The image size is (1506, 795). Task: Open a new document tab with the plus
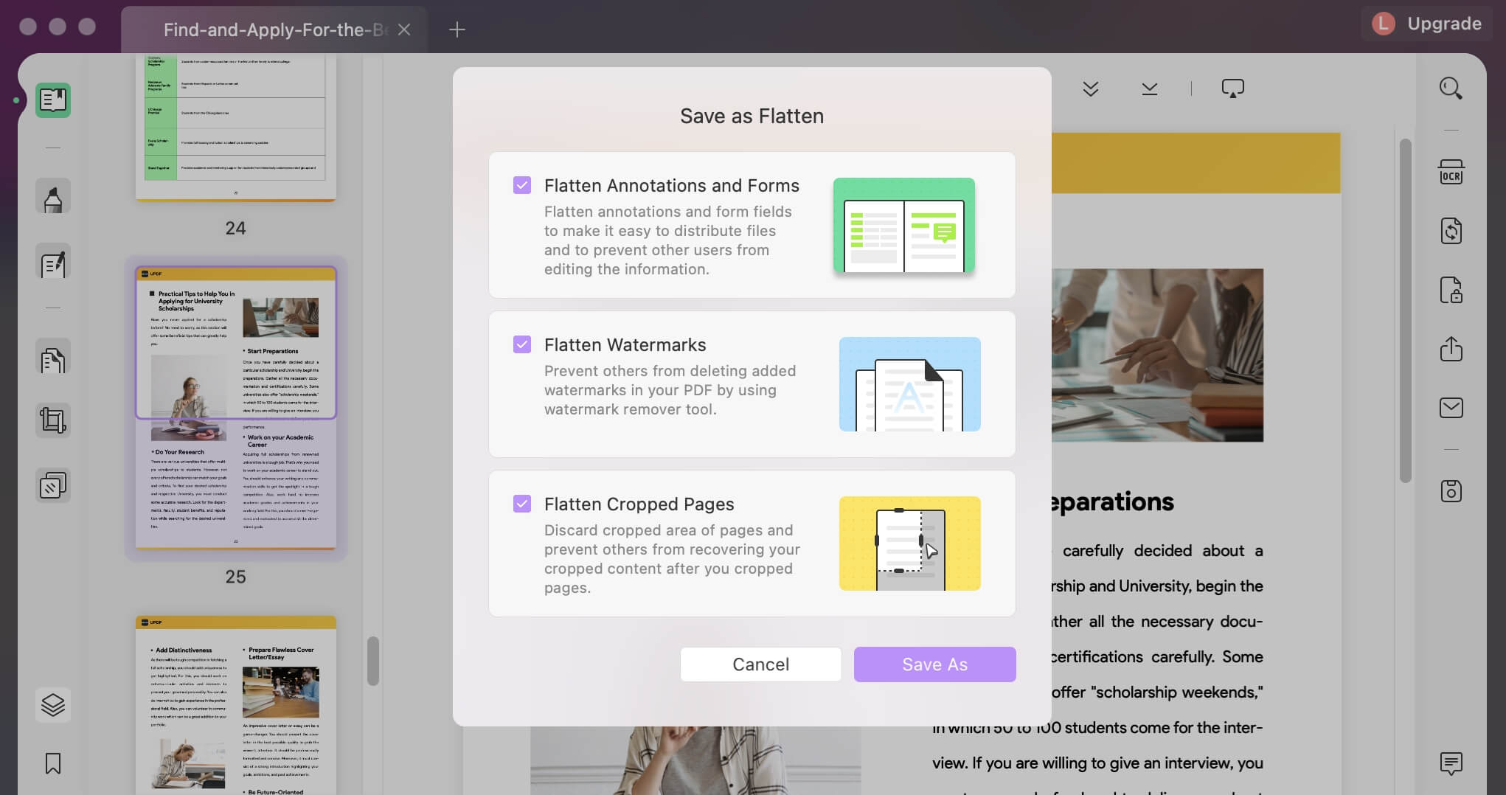pos(457,29)
